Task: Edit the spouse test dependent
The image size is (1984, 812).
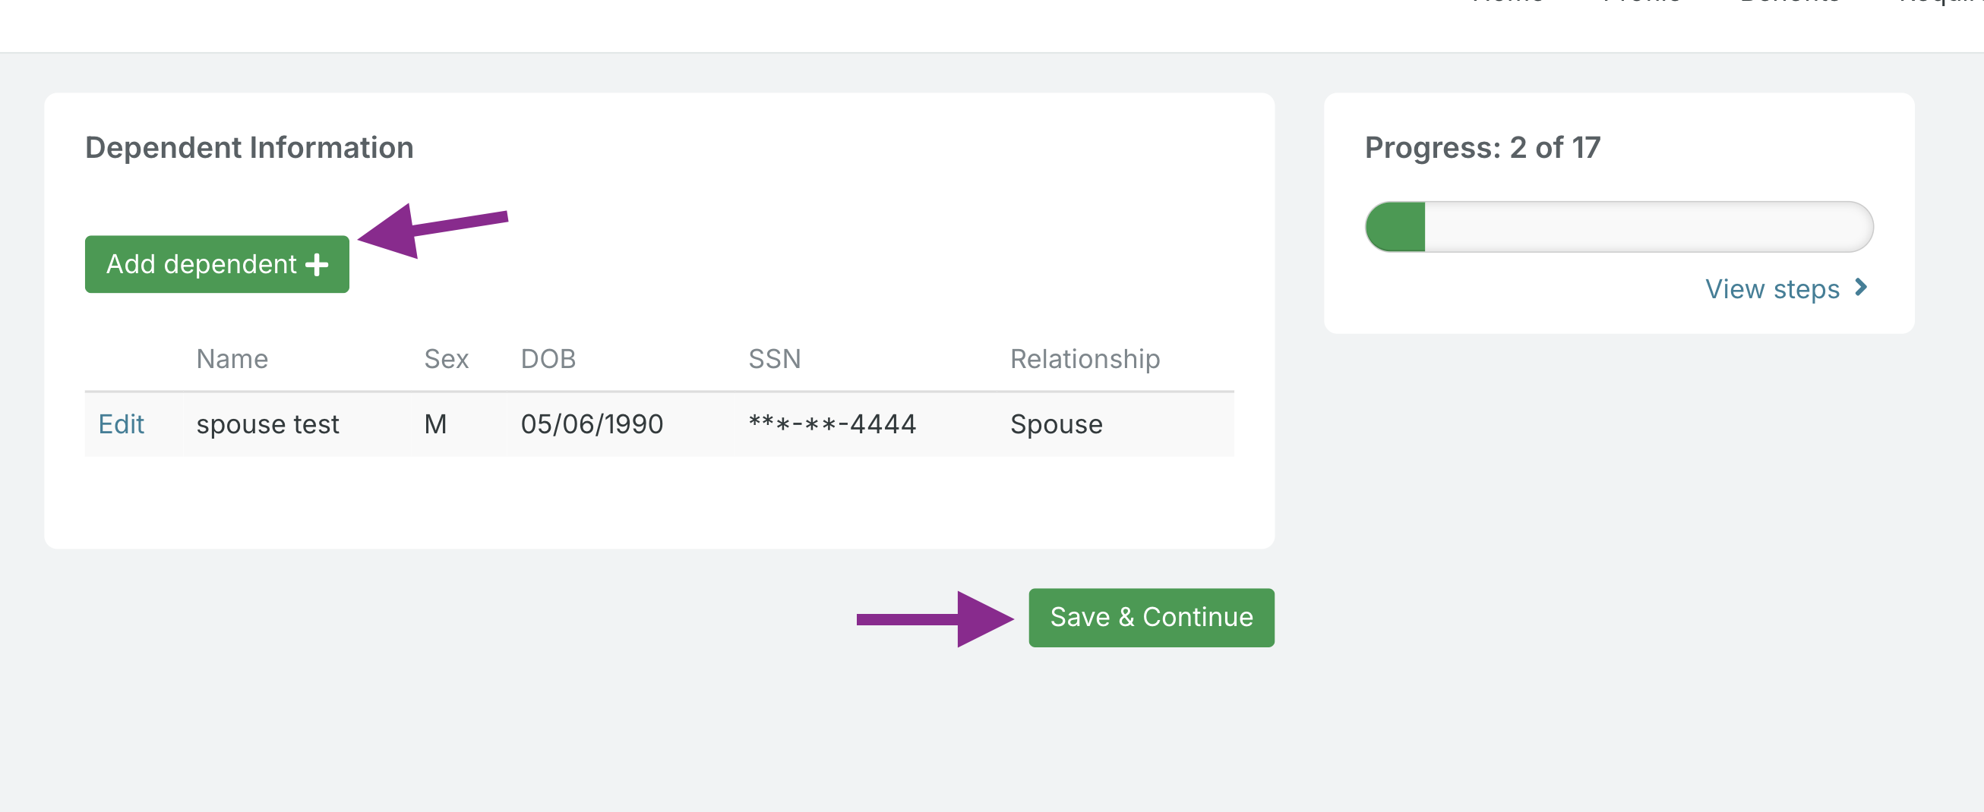Action: 121,424
